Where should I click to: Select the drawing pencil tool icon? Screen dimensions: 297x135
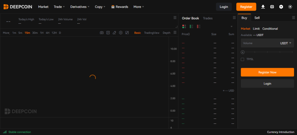pyautogui.click(x=114, y=33)
